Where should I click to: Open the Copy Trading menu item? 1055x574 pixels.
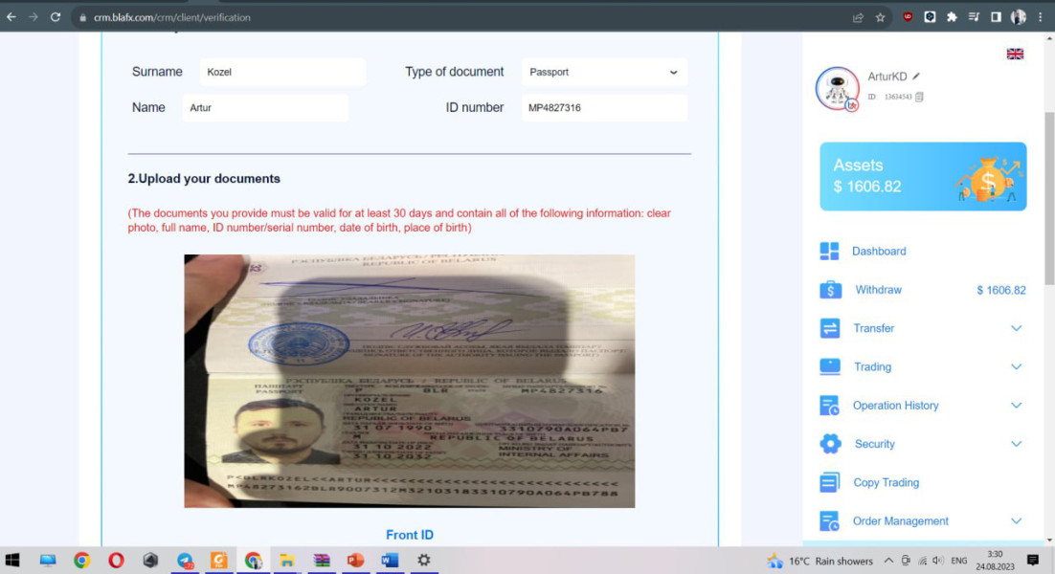tap(886, 482)
